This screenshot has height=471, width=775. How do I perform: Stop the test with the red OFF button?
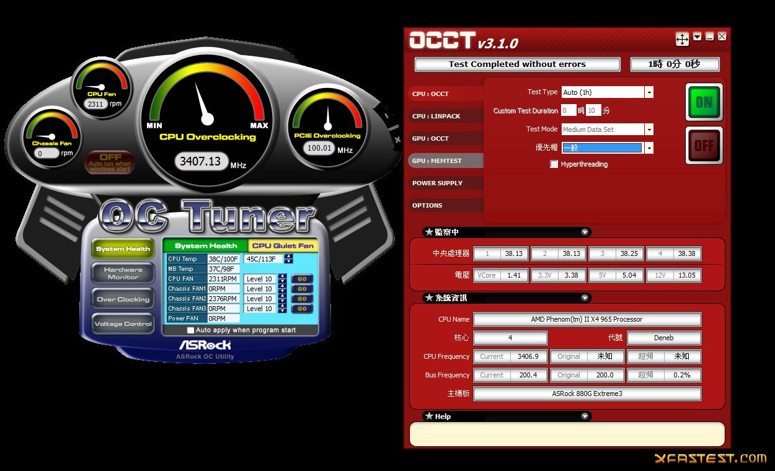point(704,146)
